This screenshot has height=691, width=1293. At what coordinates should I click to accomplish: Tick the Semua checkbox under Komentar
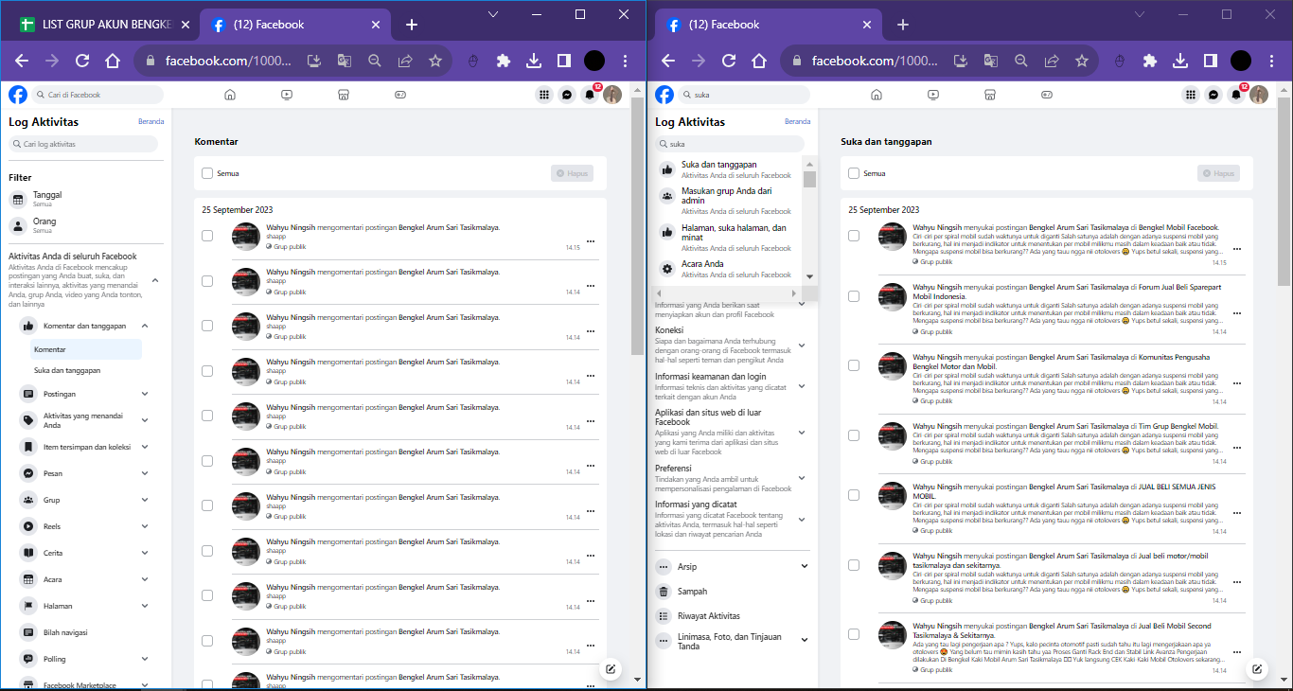coord(207,173)
